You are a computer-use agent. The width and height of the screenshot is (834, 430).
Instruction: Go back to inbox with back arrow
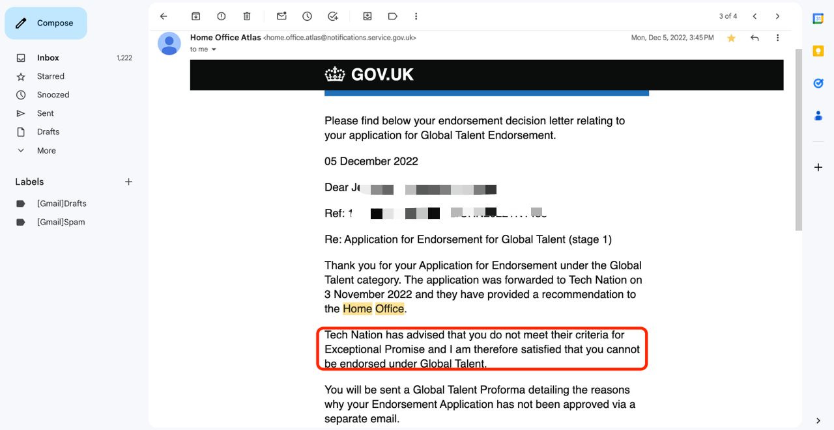coord(164,16)
